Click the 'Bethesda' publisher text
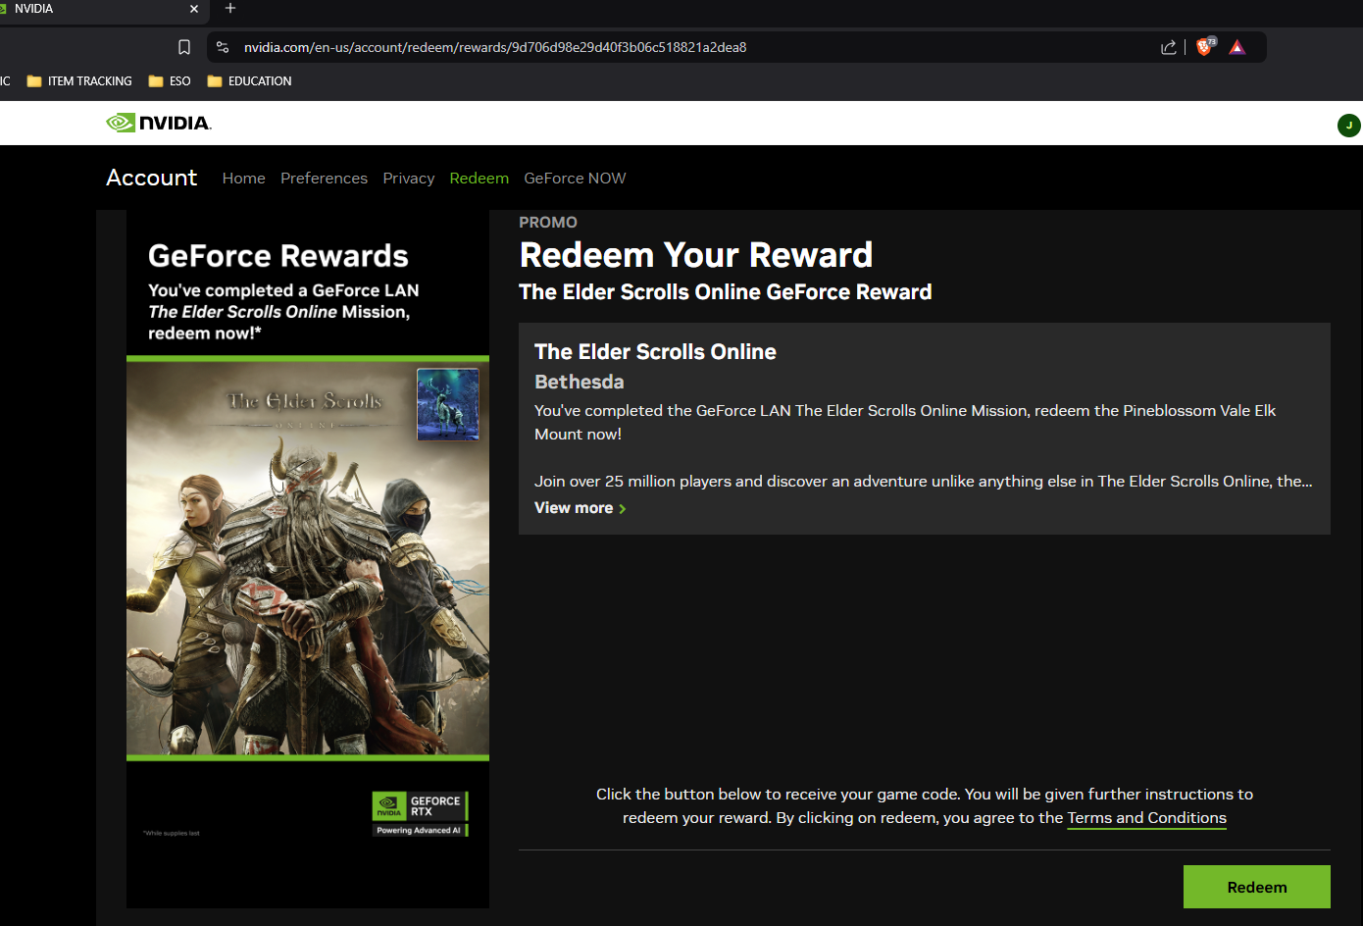 580,383
